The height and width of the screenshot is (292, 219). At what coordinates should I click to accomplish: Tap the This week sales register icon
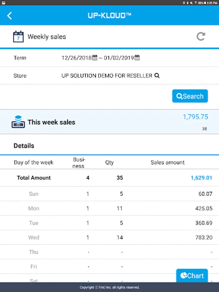pos(18,122)
